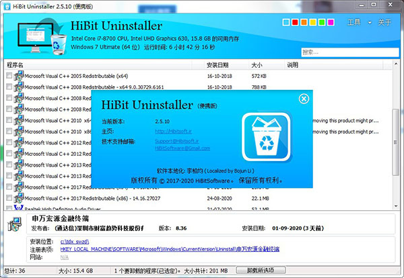404x278 pixels.
Task: Expand the dropdown arrow next to 工具
Action: tap(370, 23)
